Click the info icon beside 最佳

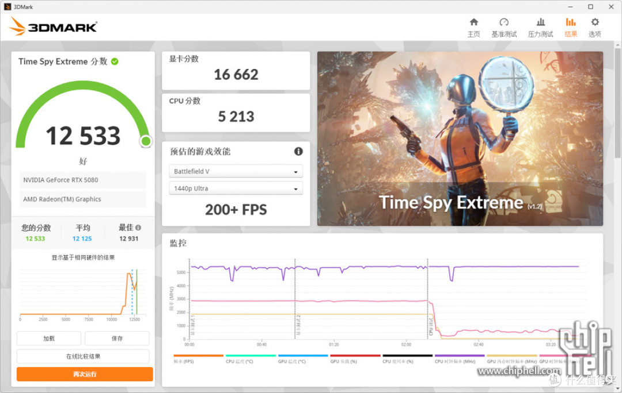pyautogui.click(x=138, y=228)
